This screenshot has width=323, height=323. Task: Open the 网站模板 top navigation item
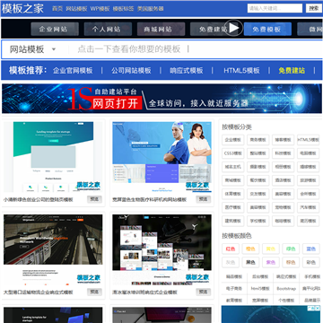tap(76, 9)
